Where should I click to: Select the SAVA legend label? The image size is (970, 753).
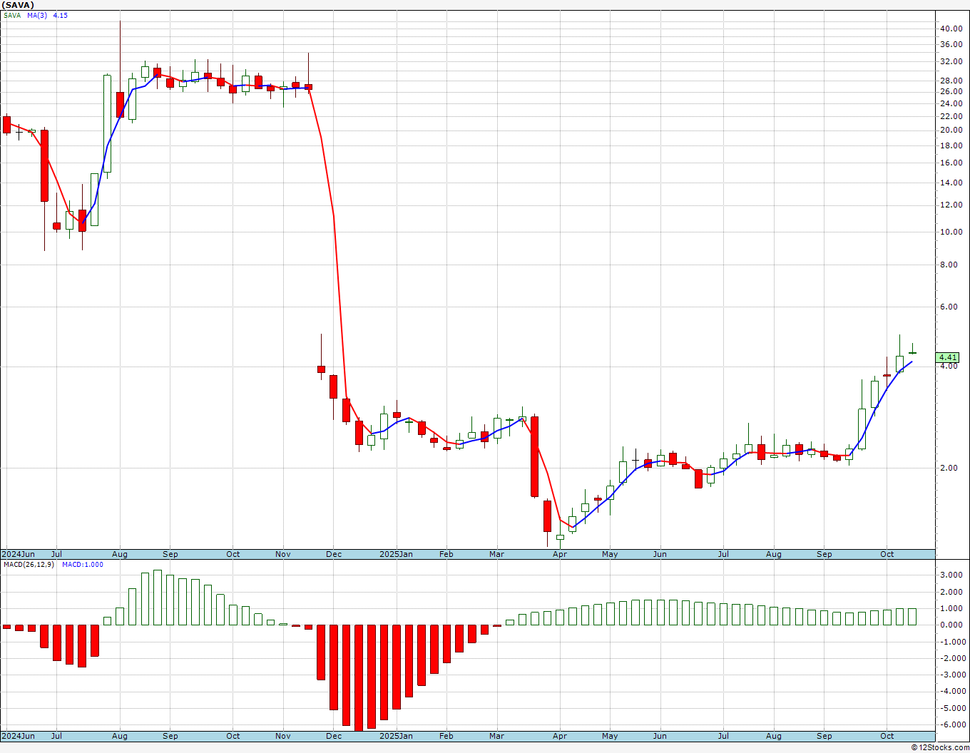(12, 15)
